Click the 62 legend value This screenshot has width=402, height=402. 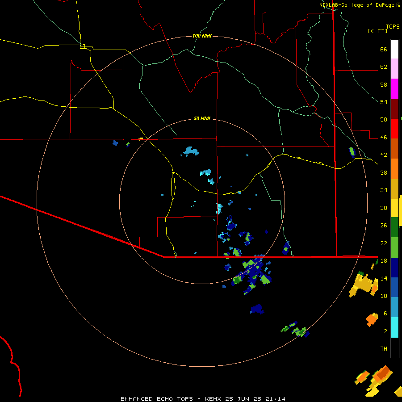pos(384,67)
